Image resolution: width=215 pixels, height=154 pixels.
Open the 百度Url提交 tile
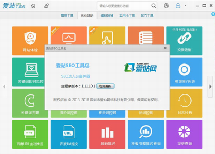click(x=69, y=134)
